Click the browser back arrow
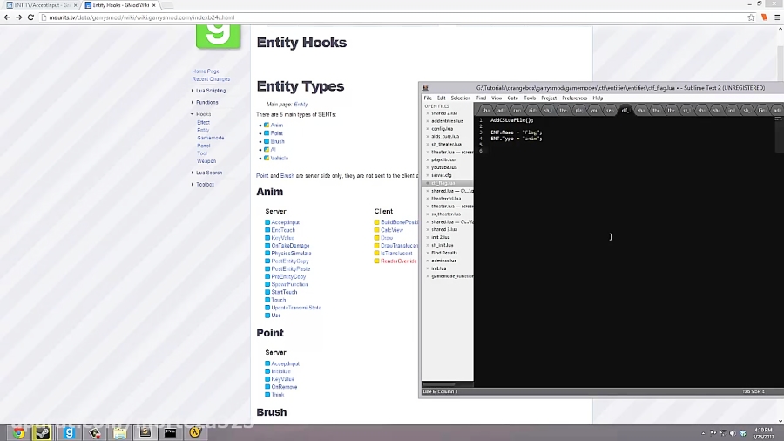This screenshot has width=784, height=441. (x=7, y=17)
